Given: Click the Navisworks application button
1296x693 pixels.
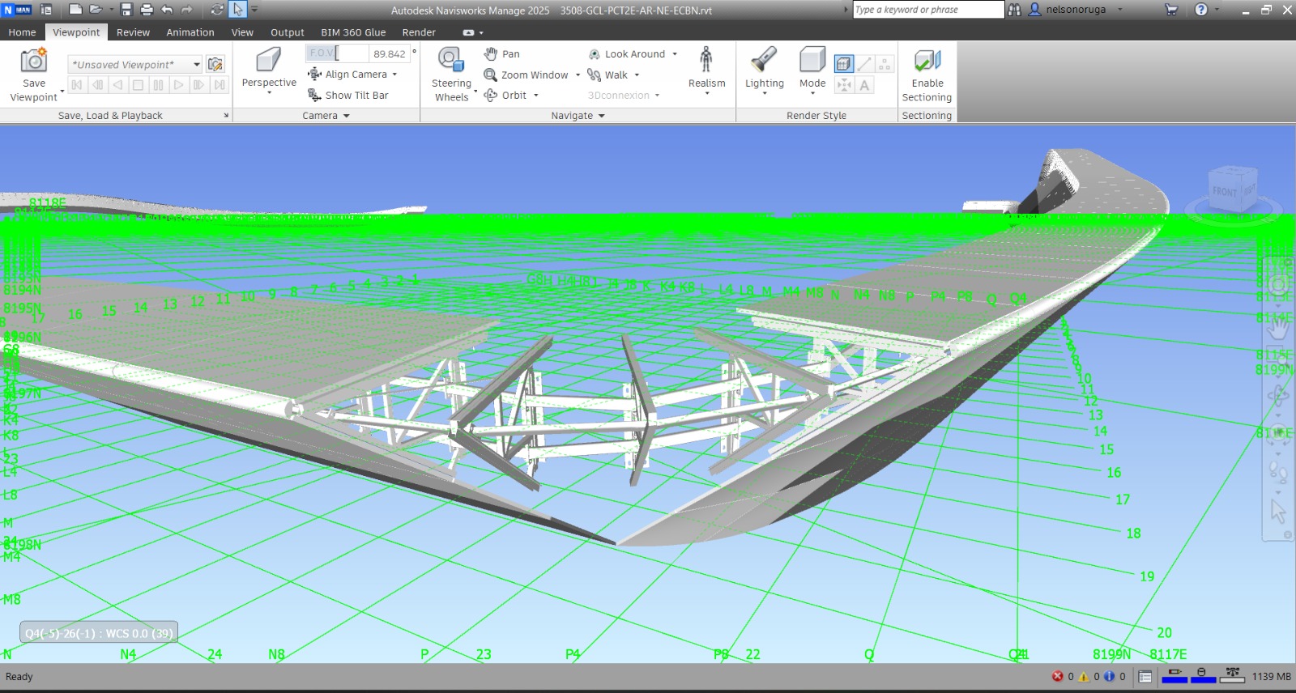Looking at the screenshot, I should click(17, 10).
